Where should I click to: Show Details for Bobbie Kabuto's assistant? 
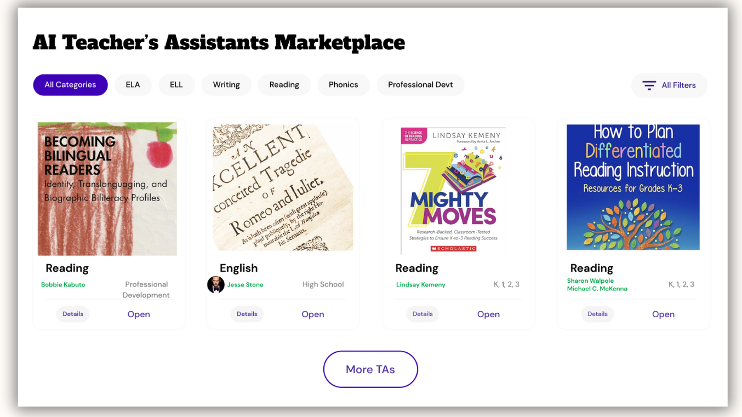pyautogui.click(x=73, y=314)
